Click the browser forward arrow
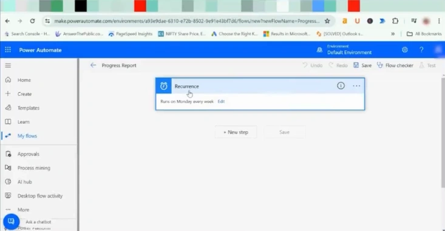445x231 pixels. [19, 21]
